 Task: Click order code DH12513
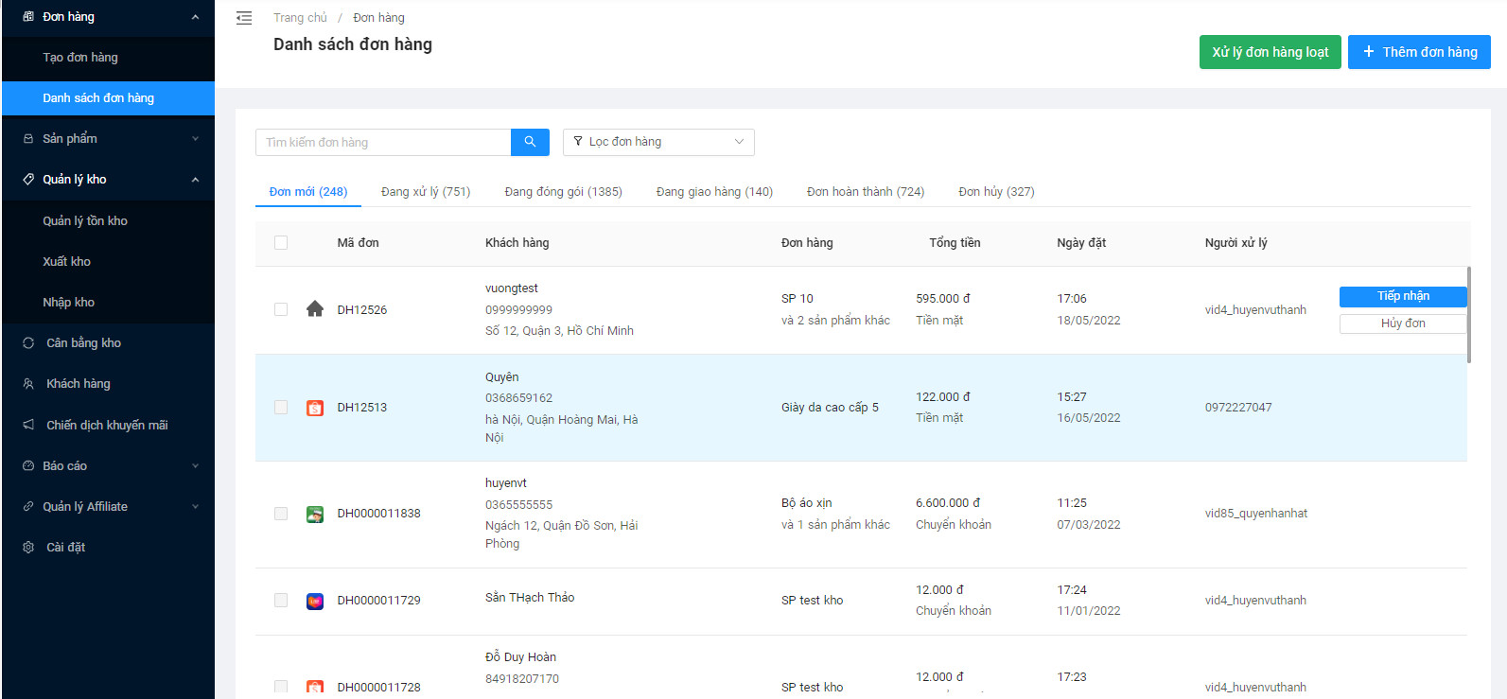coord(362,408)
